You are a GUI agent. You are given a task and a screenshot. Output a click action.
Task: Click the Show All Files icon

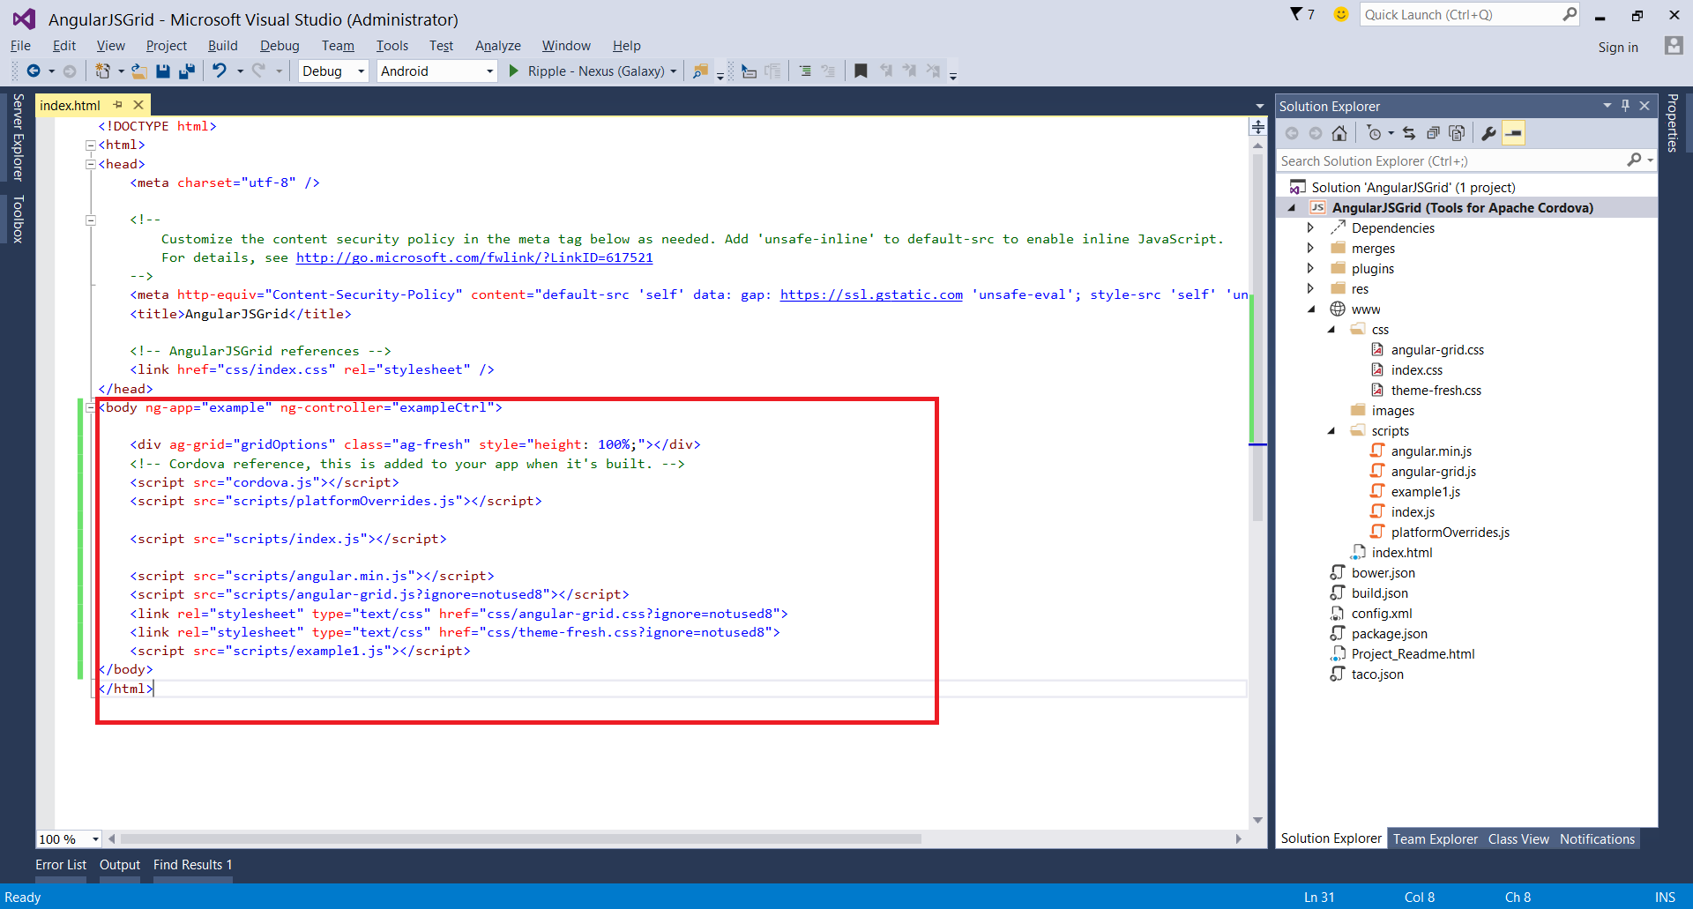click(x=1457, y=133)
